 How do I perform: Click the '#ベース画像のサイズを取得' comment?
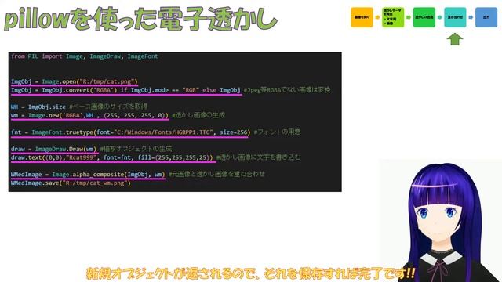pos(108,107)
